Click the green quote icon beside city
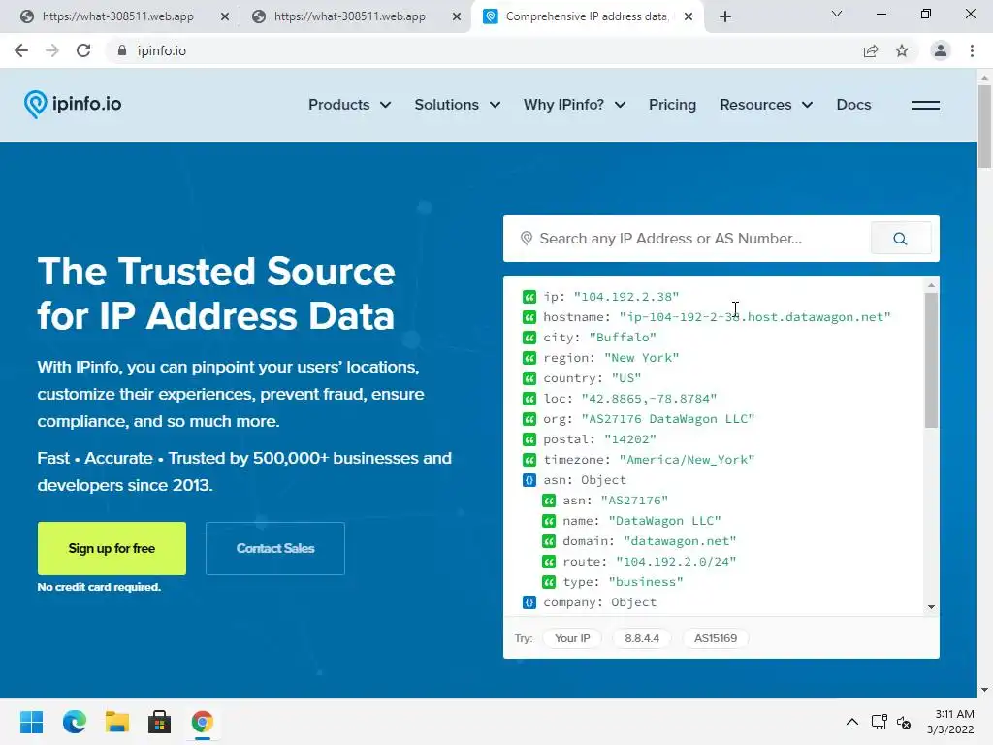This screenshot has width=993, height=745. tap(529, 337)
